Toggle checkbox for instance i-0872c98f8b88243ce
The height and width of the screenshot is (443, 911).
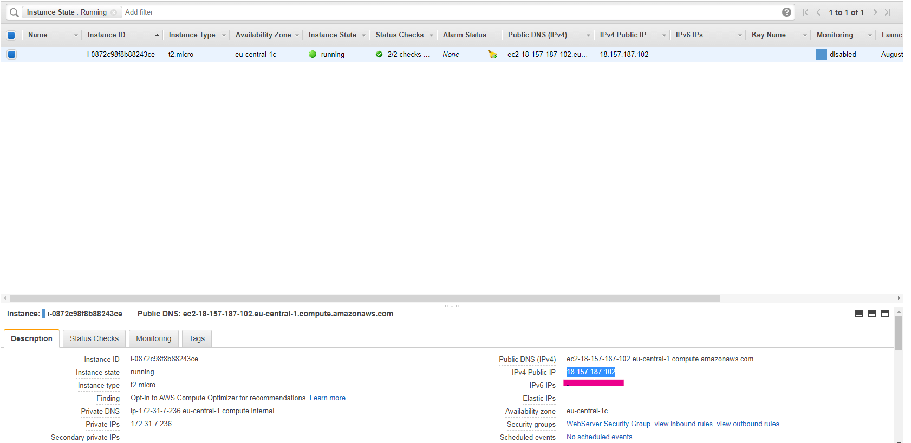click(12, 54)
